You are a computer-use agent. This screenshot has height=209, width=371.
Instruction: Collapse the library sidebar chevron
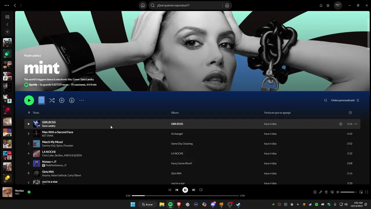tap(7, 24)
